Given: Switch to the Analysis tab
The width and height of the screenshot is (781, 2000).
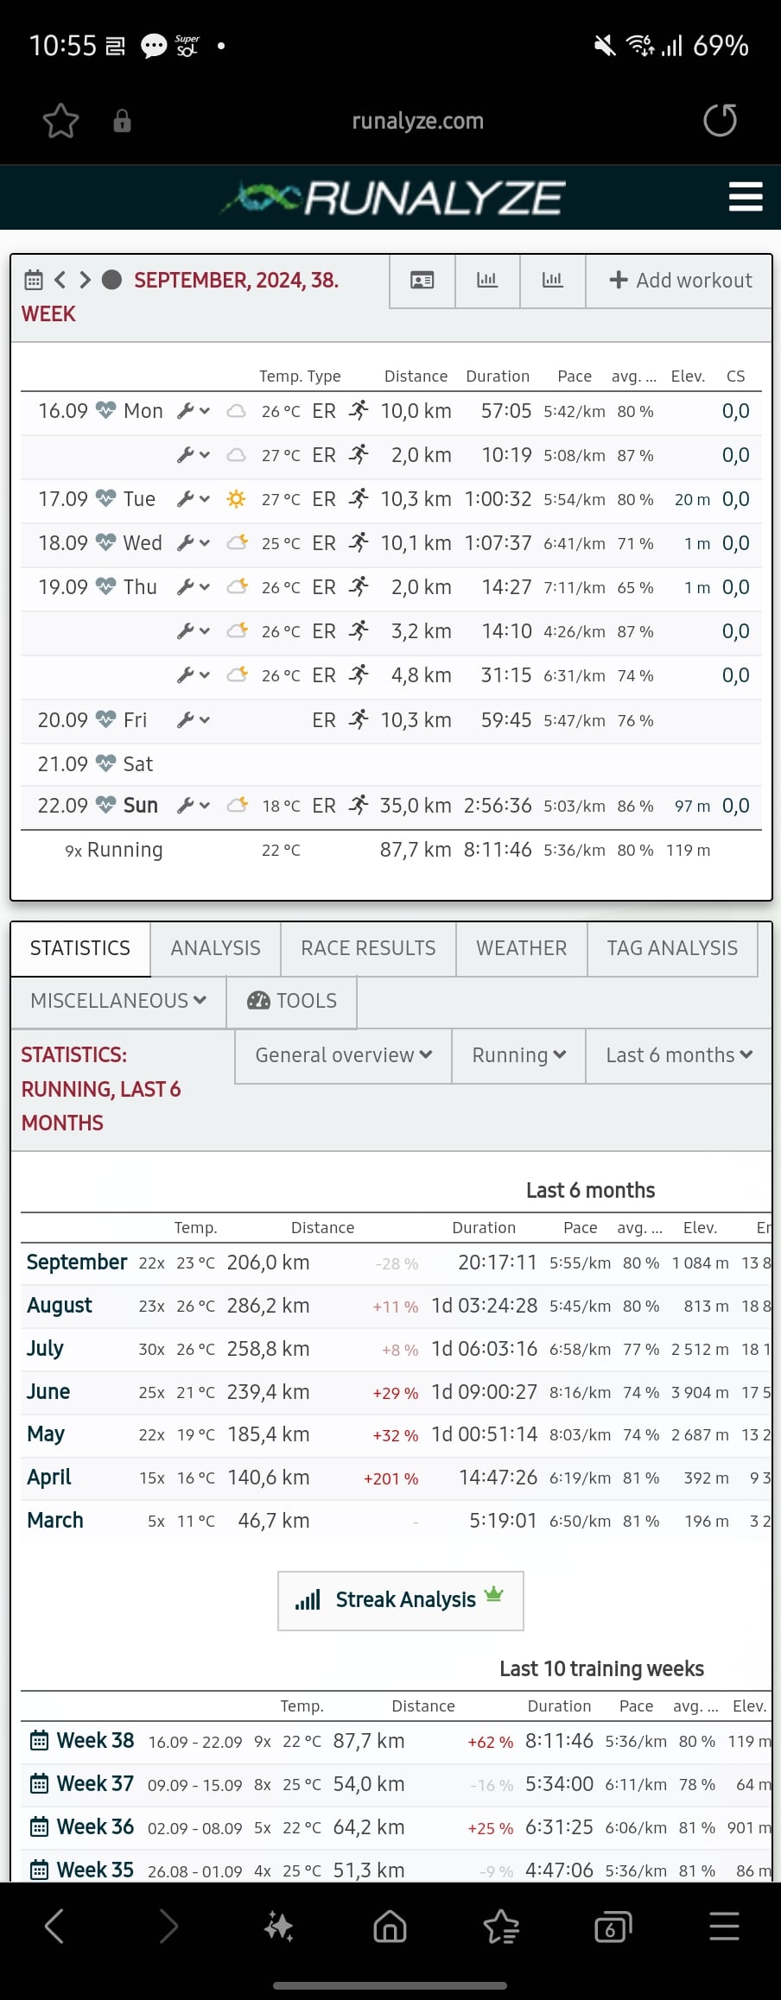Looking at the screenshot, I should pyautogui.click(x=215, y=948).
